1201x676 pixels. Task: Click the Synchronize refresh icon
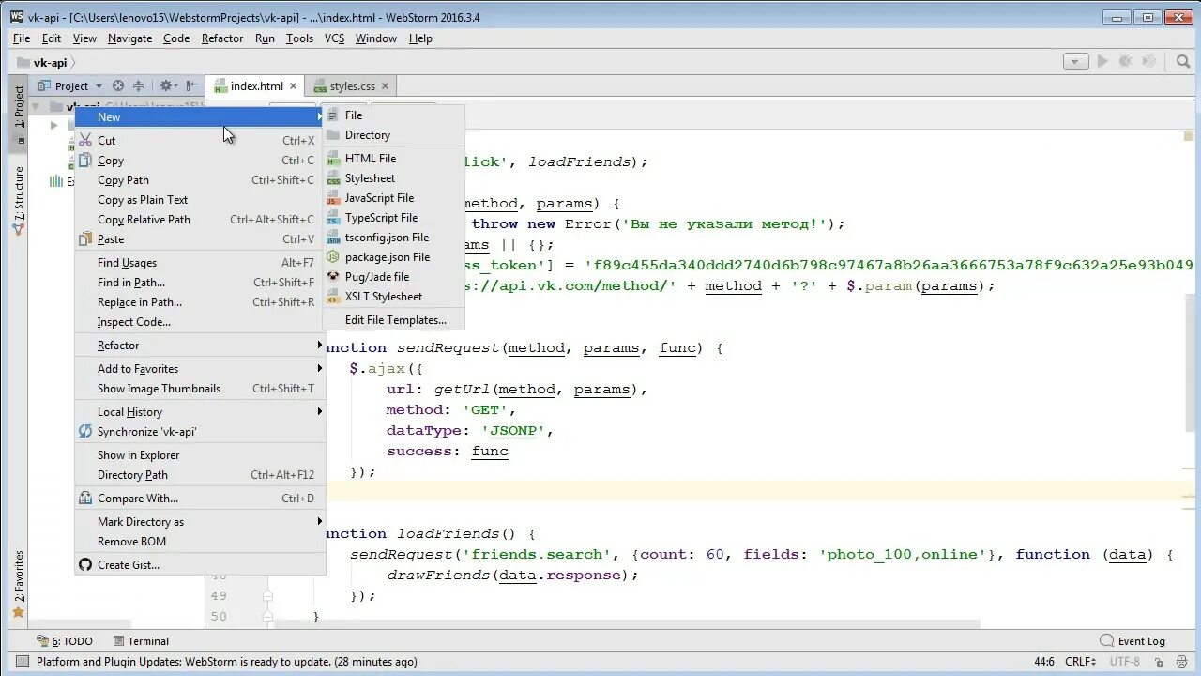pyautogui.click(x=85, y=431)
